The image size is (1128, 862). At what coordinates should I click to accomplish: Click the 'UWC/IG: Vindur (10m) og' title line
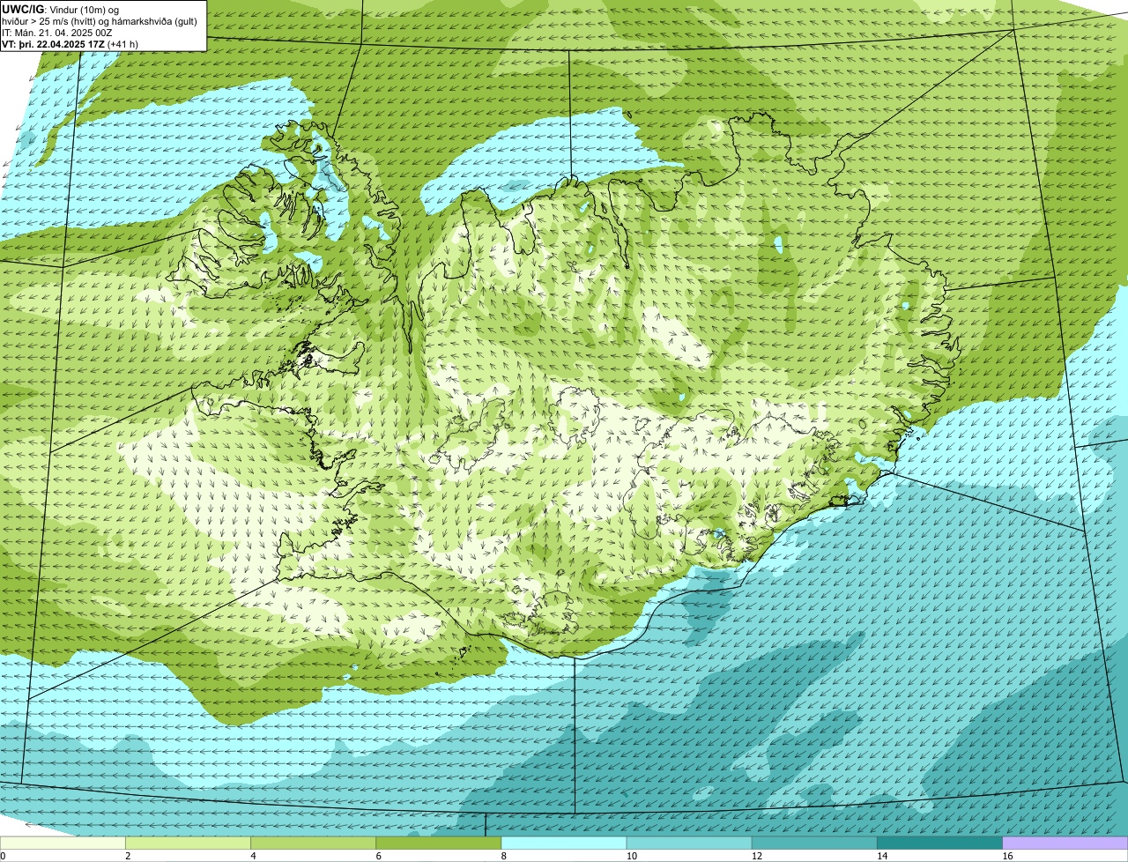click(60, 10)
